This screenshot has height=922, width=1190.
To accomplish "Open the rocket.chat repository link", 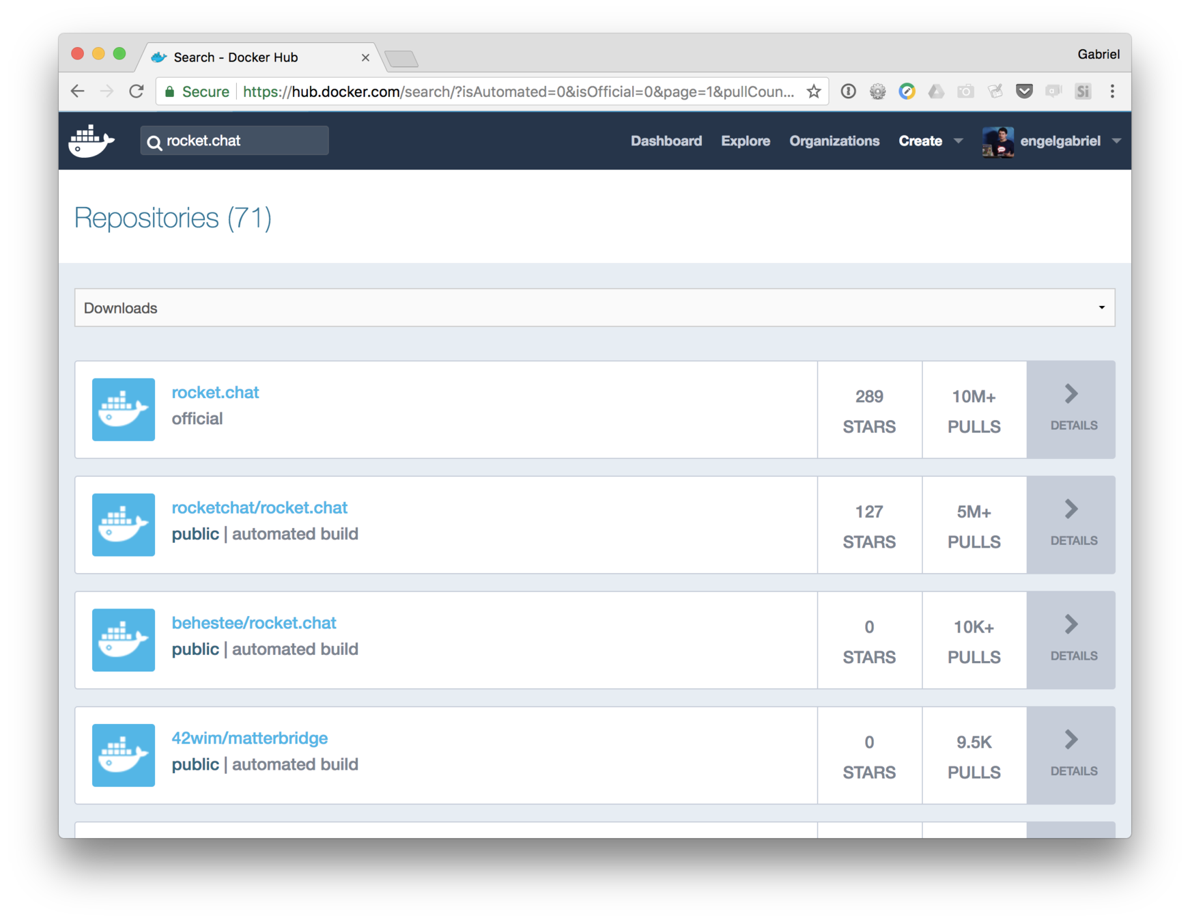I will tap(215, 393).
